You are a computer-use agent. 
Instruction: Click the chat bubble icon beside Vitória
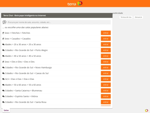(x=3, y=96)
